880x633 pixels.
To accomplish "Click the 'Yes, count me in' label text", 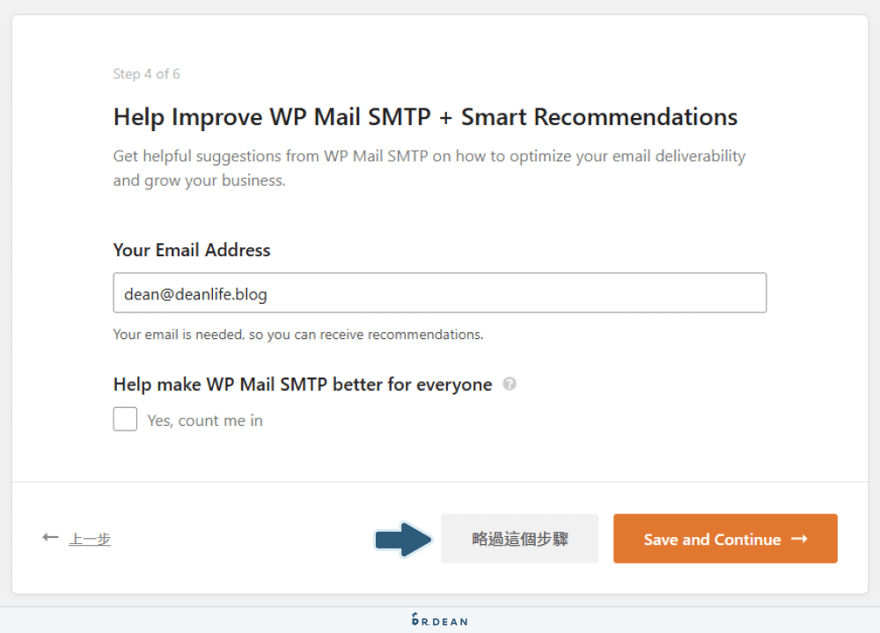I will pos(205,420).
